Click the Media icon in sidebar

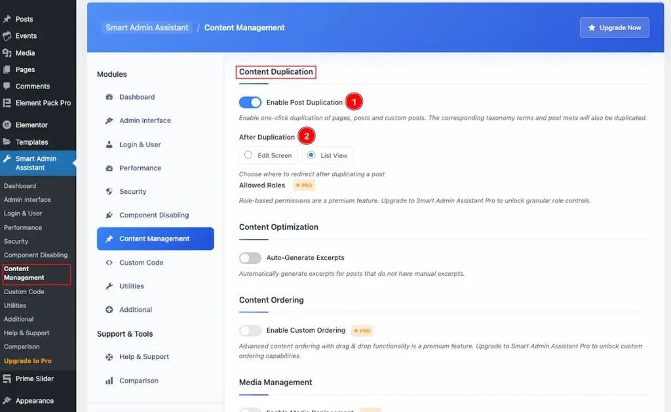pyautogui.click(x=7, y=52)
